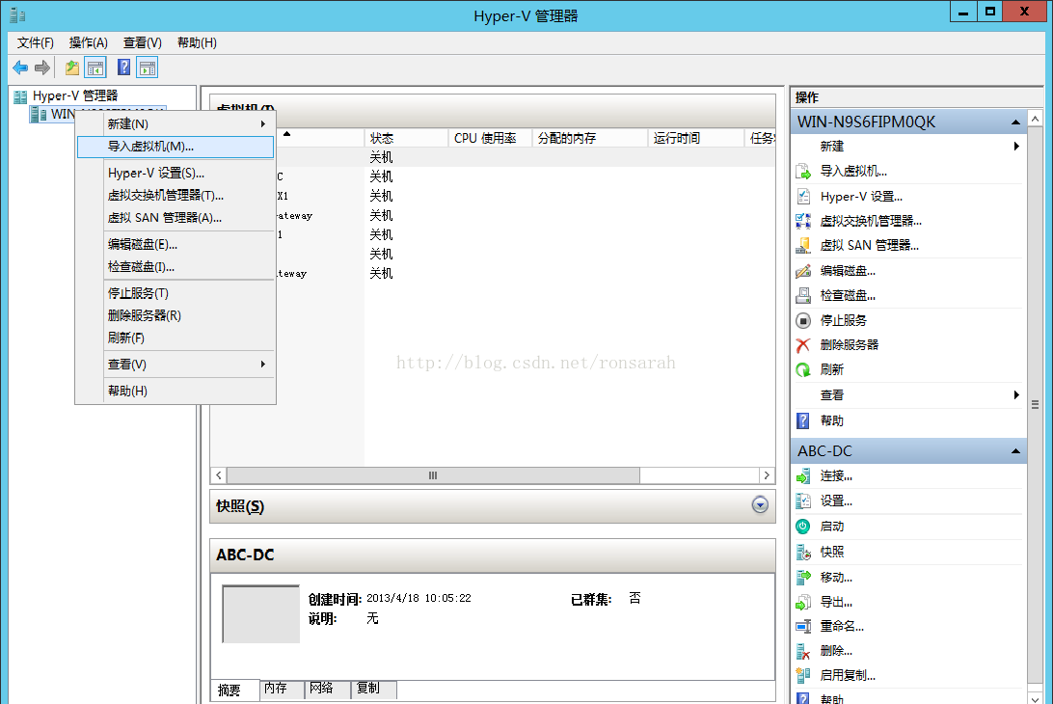The height and width of the screenshot is (704, 1053).
Task: Click the Actions pane scroll up arrow
Action: click(1035, 119)
